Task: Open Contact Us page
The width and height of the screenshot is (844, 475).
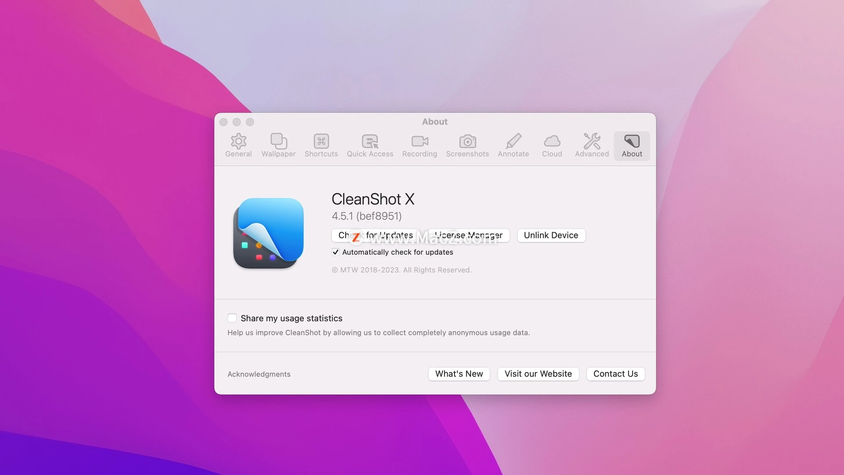Action: click(x=615, y=373)
